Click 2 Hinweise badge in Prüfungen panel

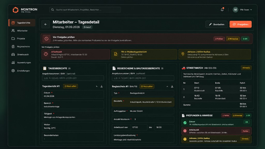pyautogui.click(x=238, y=116)
